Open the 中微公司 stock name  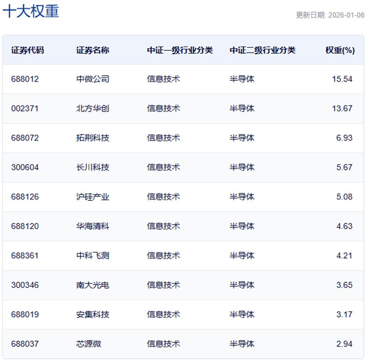point(93,79)
